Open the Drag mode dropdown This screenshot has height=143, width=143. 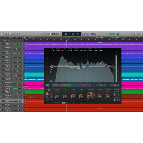pyautogui.click(x=118, y=38)
